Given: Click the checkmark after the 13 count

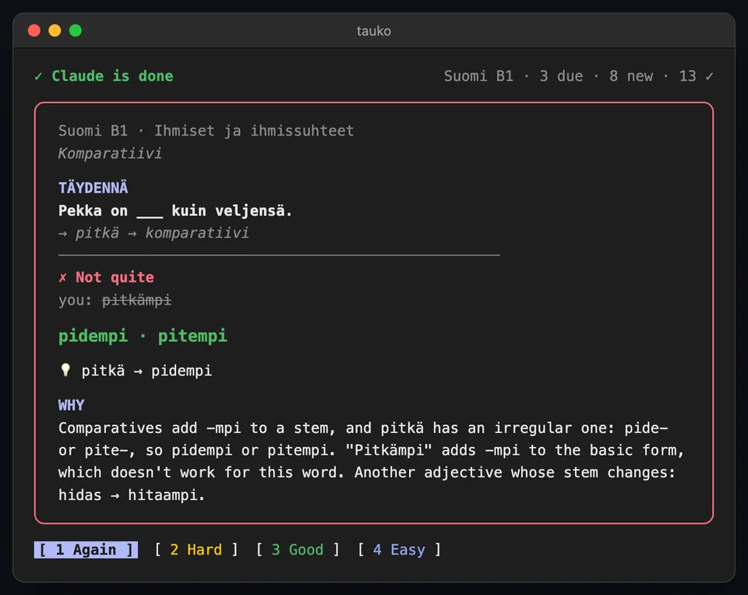Looking at the screenshot, I should click(709, 76).
